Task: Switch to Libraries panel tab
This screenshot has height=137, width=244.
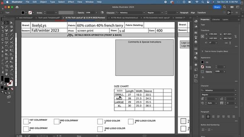Action: pos(216,19)
